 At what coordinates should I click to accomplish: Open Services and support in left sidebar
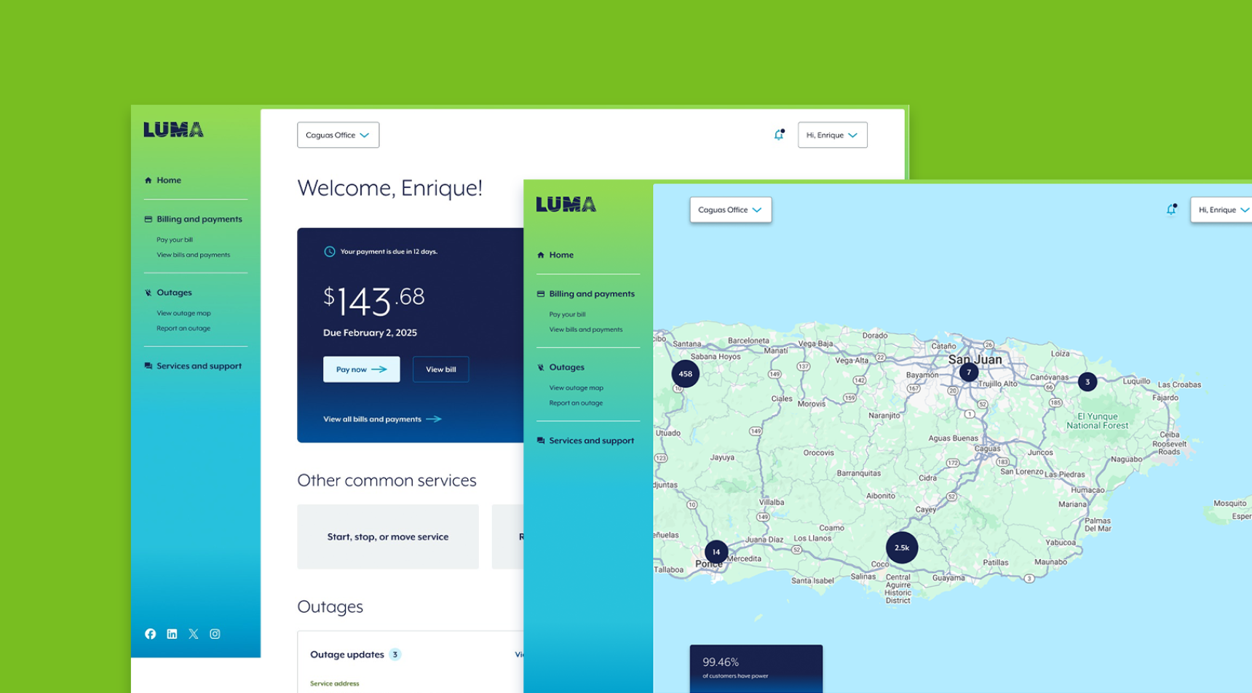pyautogui.click(x=199, y=366)
